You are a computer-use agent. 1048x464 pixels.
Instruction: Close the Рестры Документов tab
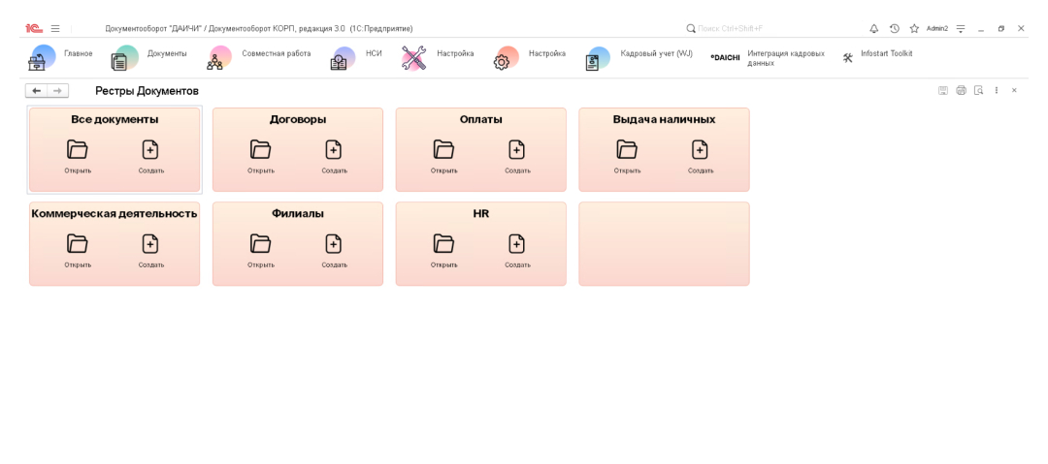pyautogui.click(x=1014, y=90)
